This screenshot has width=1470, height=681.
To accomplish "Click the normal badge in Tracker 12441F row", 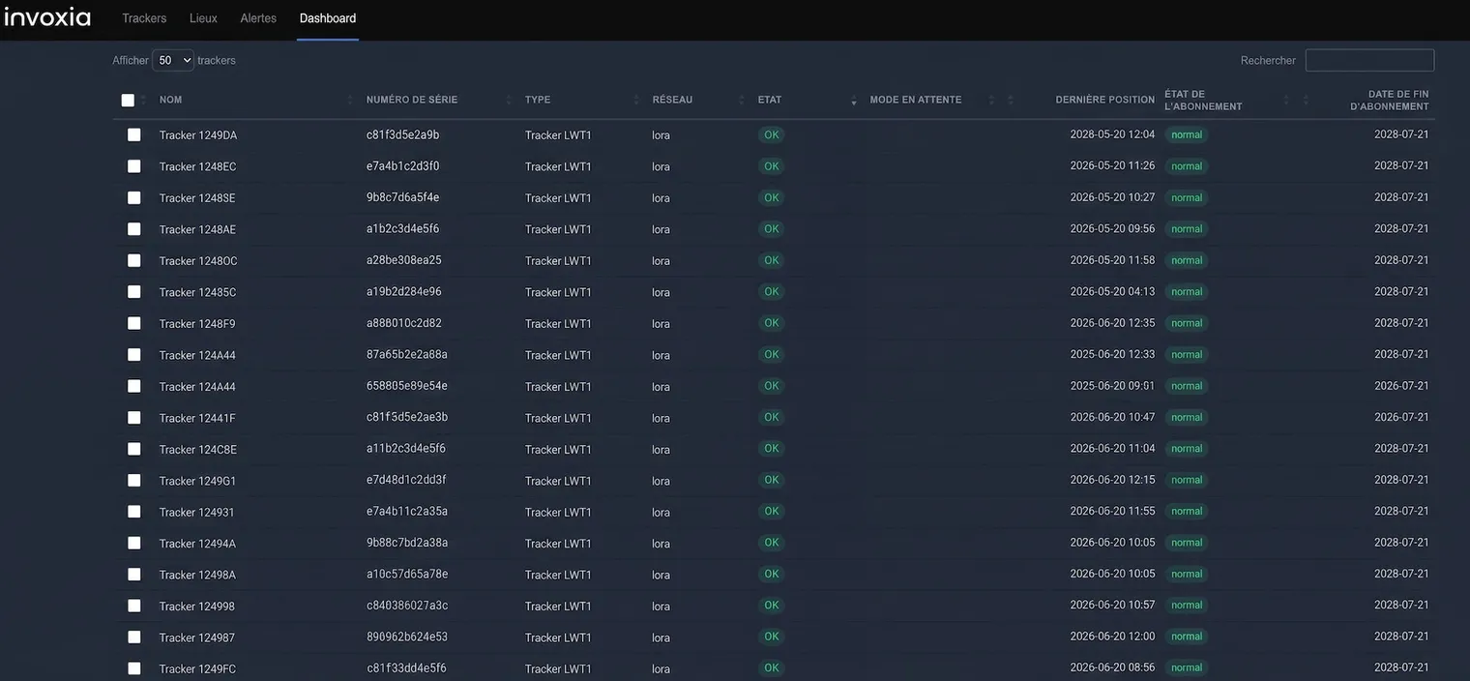I will pos(1187,417).
